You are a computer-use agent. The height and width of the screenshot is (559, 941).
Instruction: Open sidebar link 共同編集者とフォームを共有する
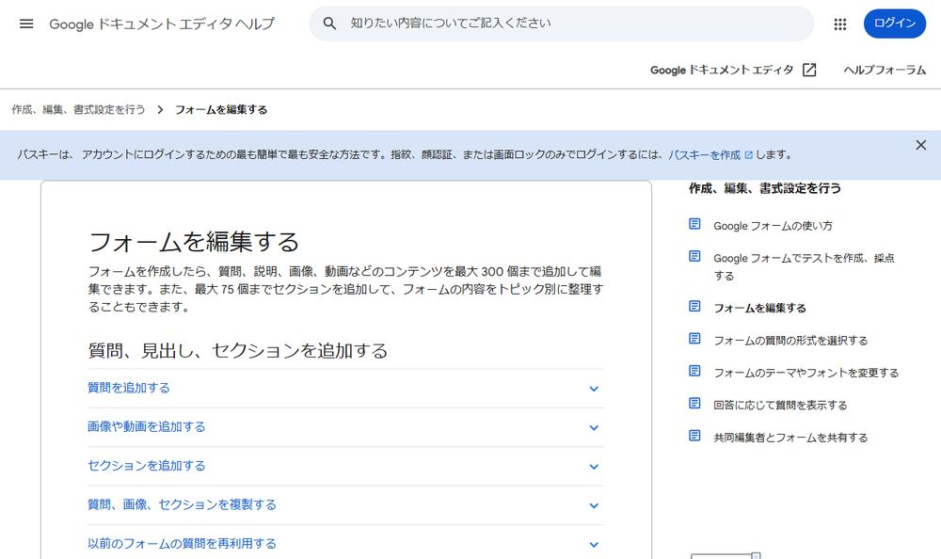[790, 438]
